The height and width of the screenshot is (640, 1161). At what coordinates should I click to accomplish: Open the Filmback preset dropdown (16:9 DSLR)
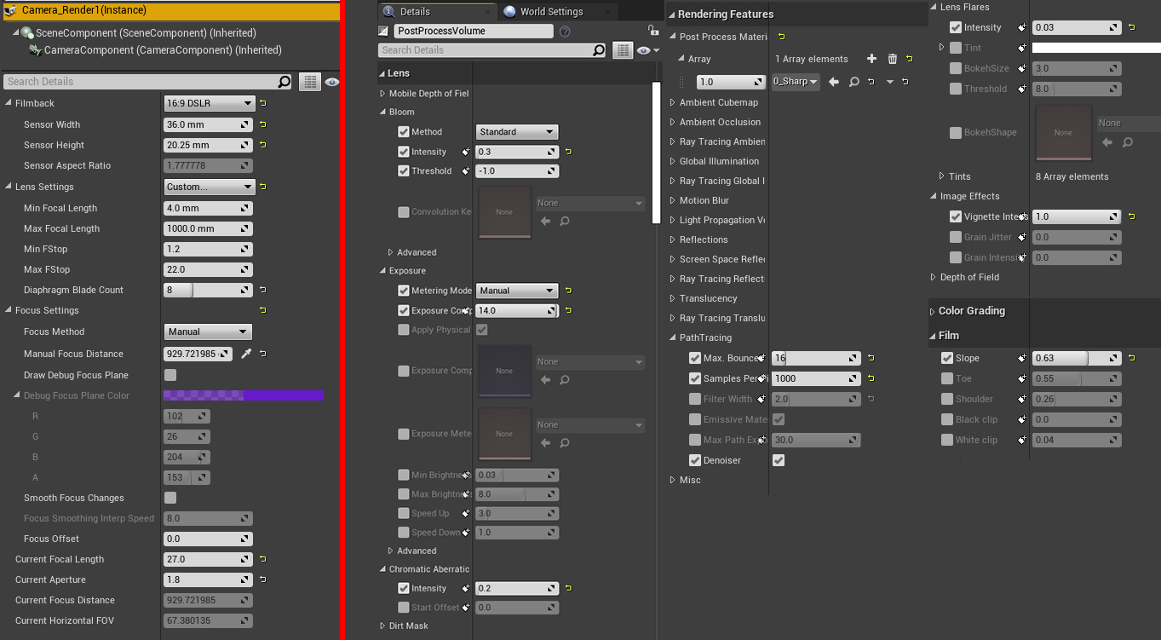[x=209, y=103]
